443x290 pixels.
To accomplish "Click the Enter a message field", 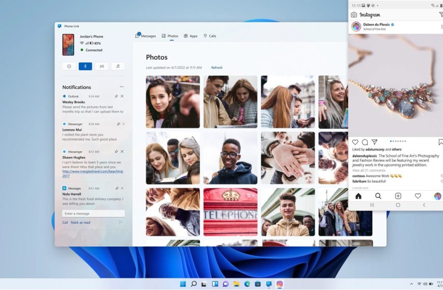I will click(94, 214).
